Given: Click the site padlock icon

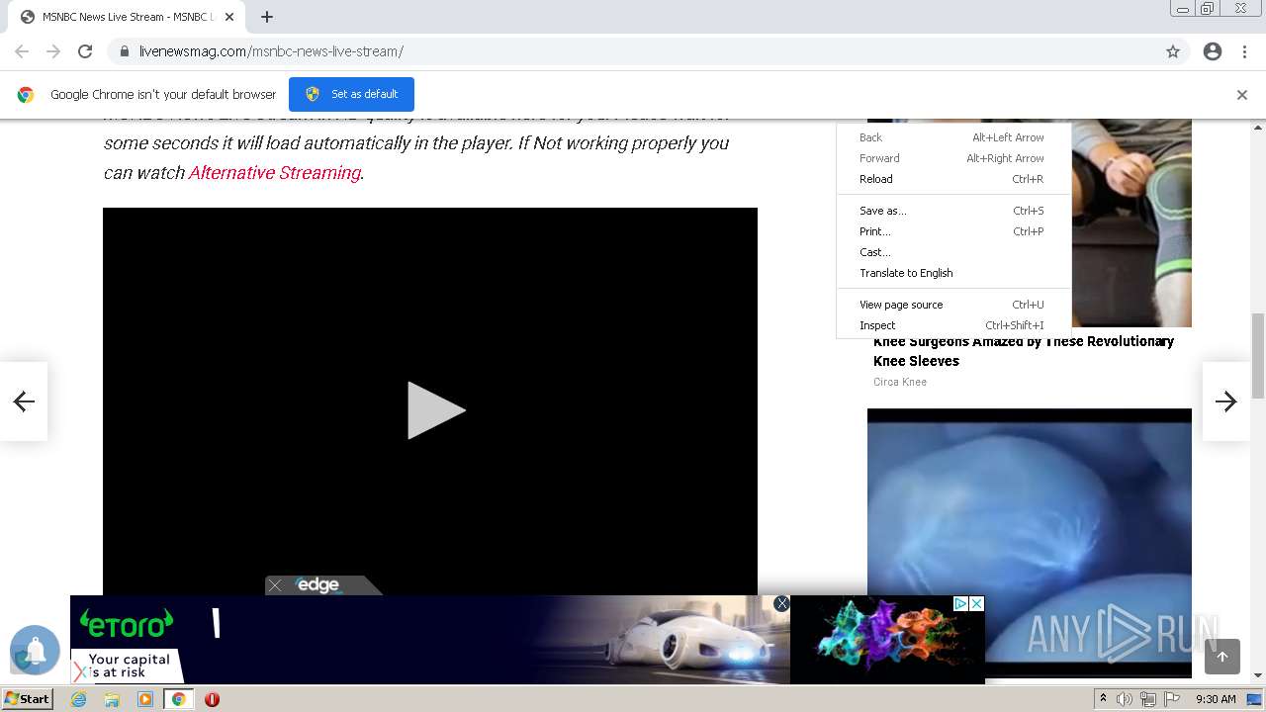Looking at the screenshot, I should (124, 51).
